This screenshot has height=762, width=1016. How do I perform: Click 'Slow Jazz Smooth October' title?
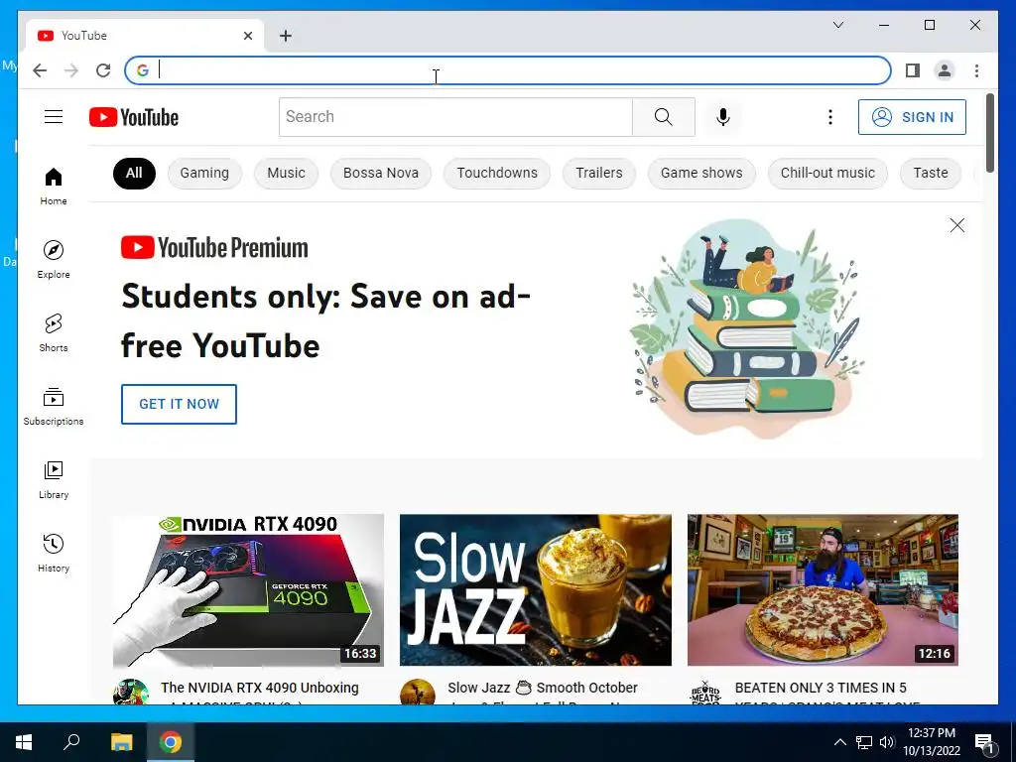tap(543, 688)
